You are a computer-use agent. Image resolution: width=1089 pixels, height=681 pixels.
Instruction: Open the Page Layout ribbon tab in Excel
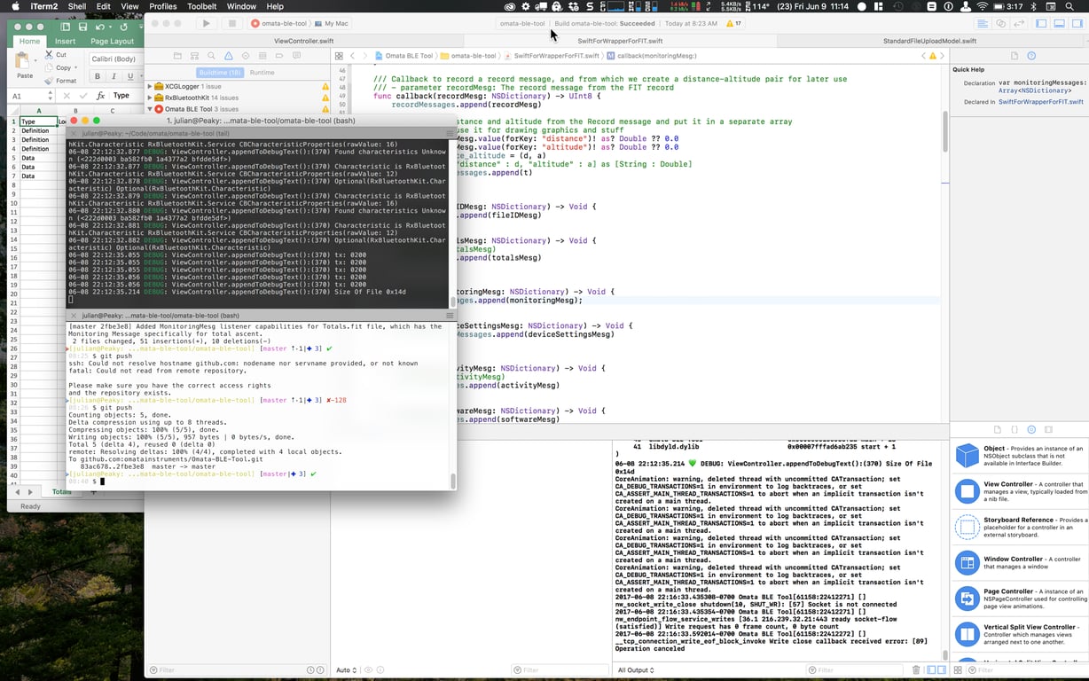pos(112,41)
